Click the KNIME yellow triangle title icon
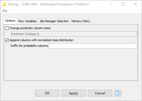 click(5, 4)
